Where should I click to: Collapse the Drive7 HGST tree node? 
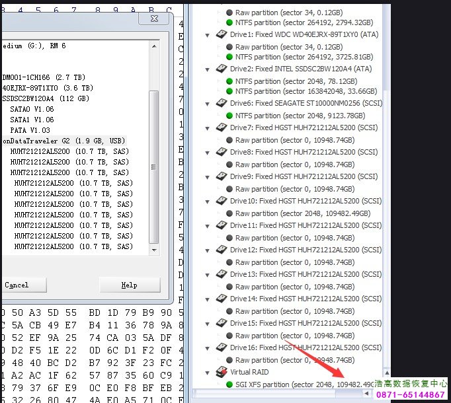click(208, 128)
